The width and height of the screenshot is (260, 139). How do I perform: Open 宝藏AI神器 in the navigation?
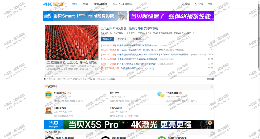coord(100,4)
